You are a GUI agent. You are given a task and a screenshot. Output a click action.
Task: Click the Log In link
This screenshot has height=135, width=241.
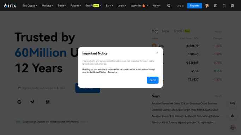pyautogui.click(x=180, y=6)
